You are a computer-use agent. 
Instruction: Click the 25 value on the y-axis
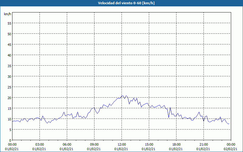pos(9,87)
